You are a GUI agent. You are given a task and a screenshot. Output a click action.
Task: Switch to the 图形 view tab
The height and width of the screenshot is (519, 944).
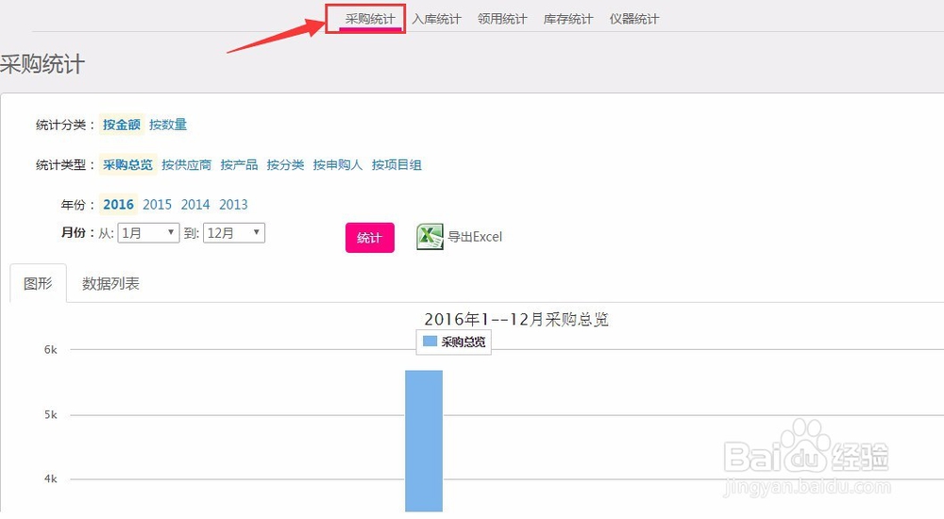coord(38,284)
